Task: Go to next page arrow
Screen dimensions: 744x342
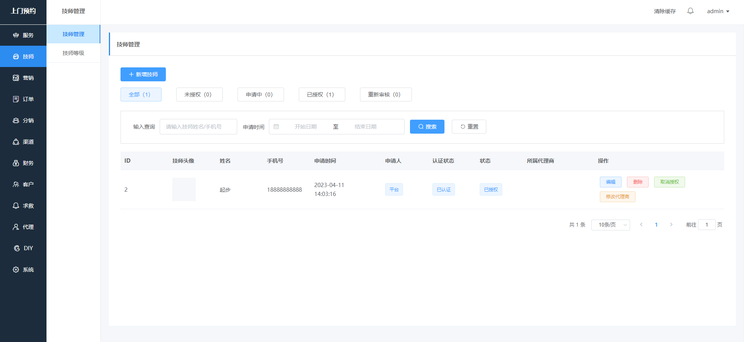Action: 671,225
